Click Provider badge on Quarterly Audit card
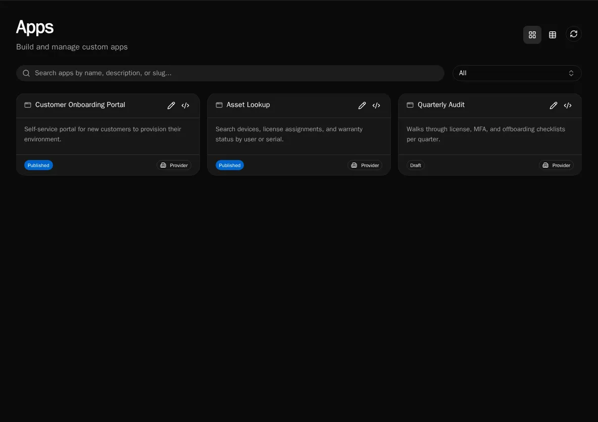598x422 pixels. pos(557,165)
